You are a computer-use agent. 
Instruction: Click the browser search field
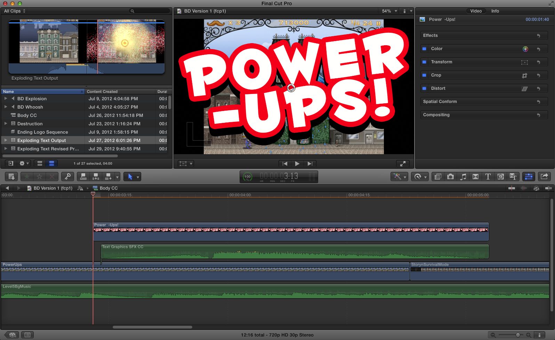(150, 11)
